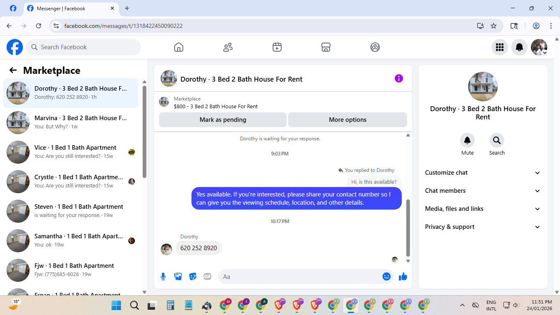Open Windows taskbar search

click(134, 305)
